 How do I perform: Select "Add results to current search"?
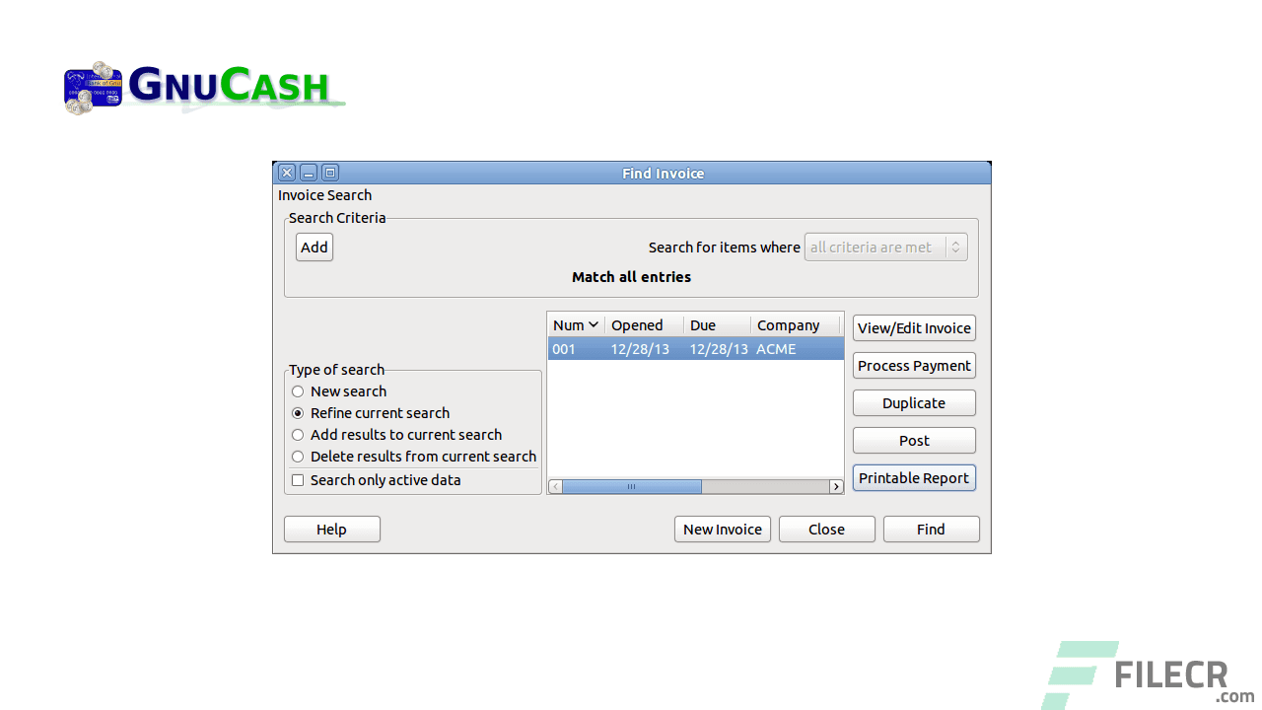(297, 434)
